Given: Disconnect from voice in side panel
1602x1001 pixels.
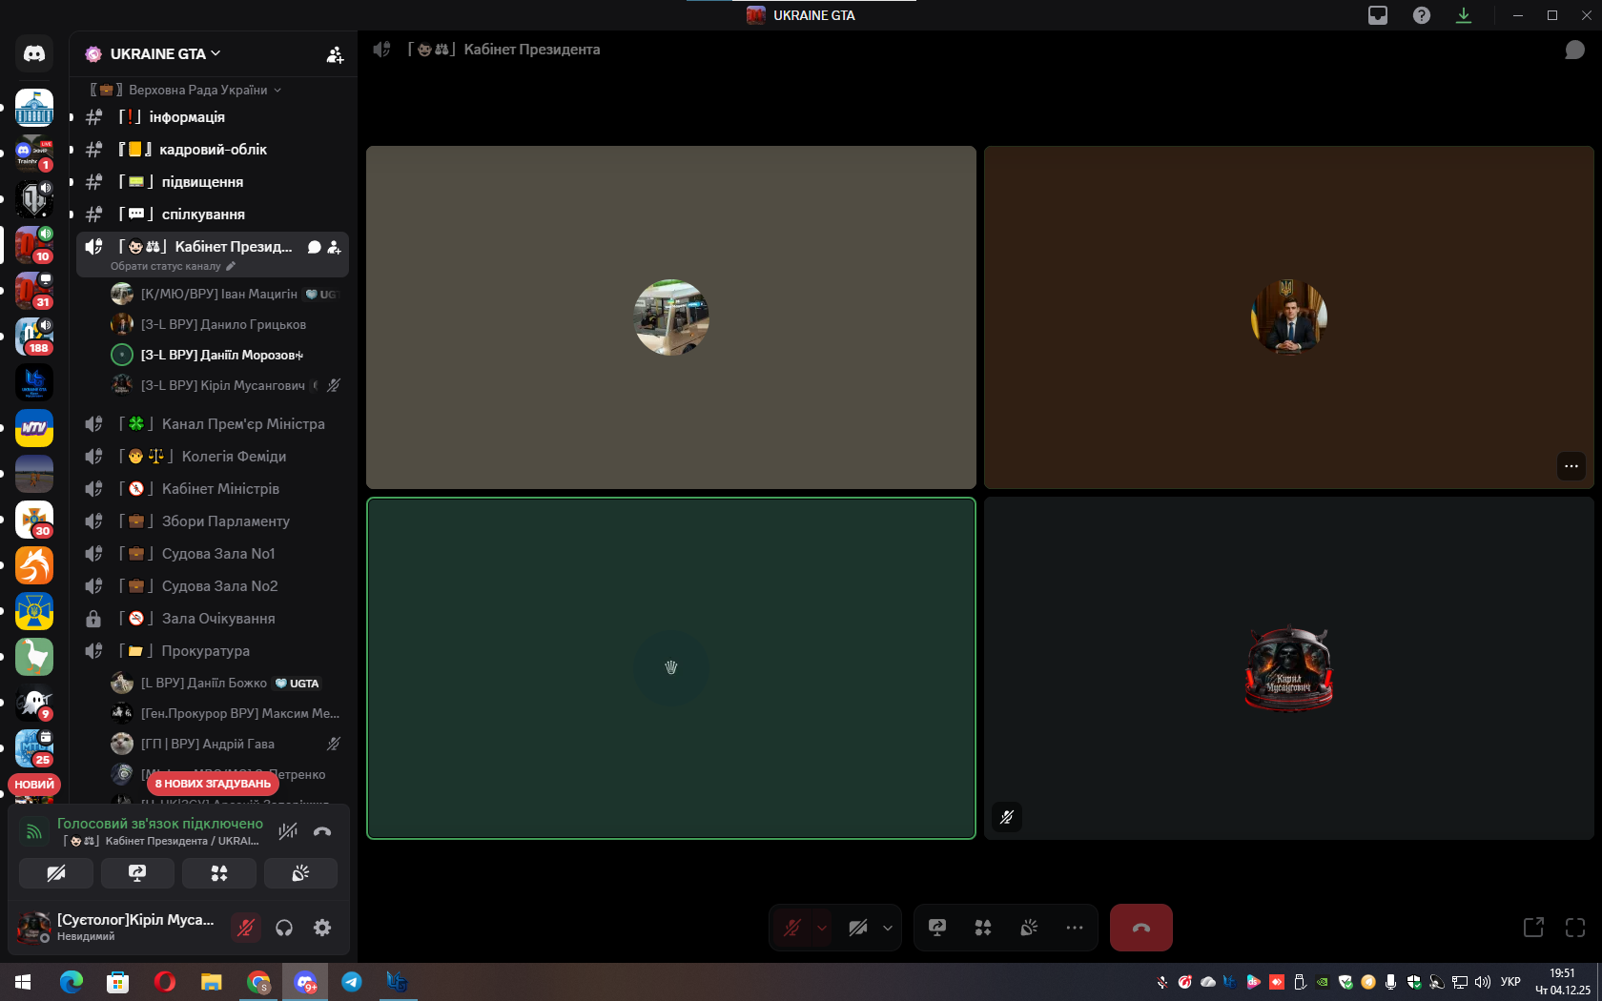Looking at the screenshot, I should point(322,831).
